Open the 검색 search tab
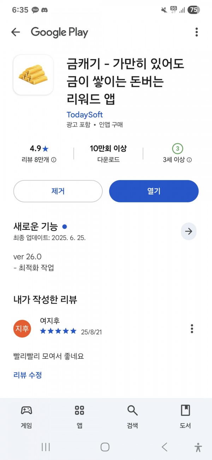Screen dimensions: 212x460 tap(132, 417)
